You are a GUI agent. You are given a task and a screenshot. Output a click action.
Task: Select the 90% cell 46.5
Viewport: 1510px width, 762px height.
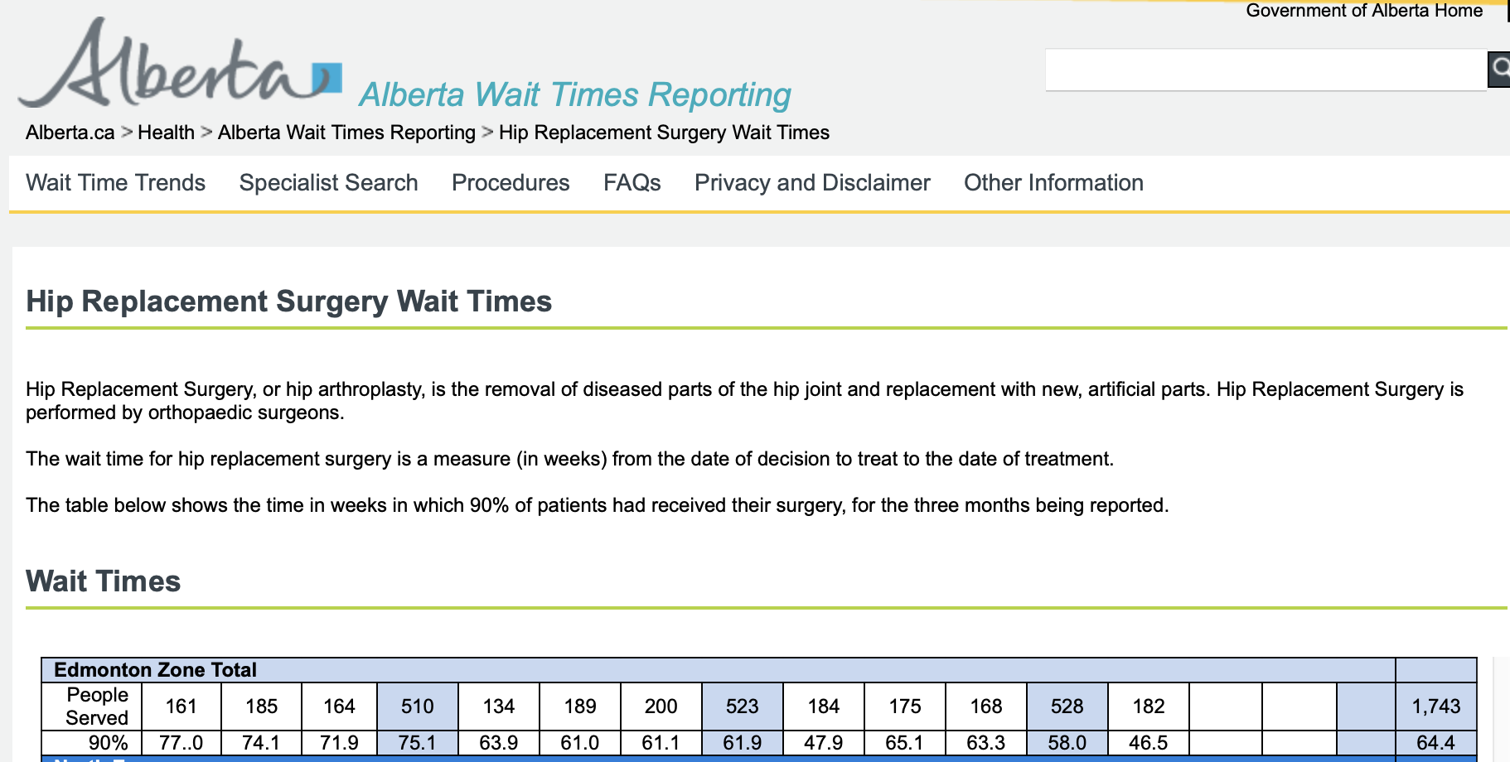[x=1149, y=743]
